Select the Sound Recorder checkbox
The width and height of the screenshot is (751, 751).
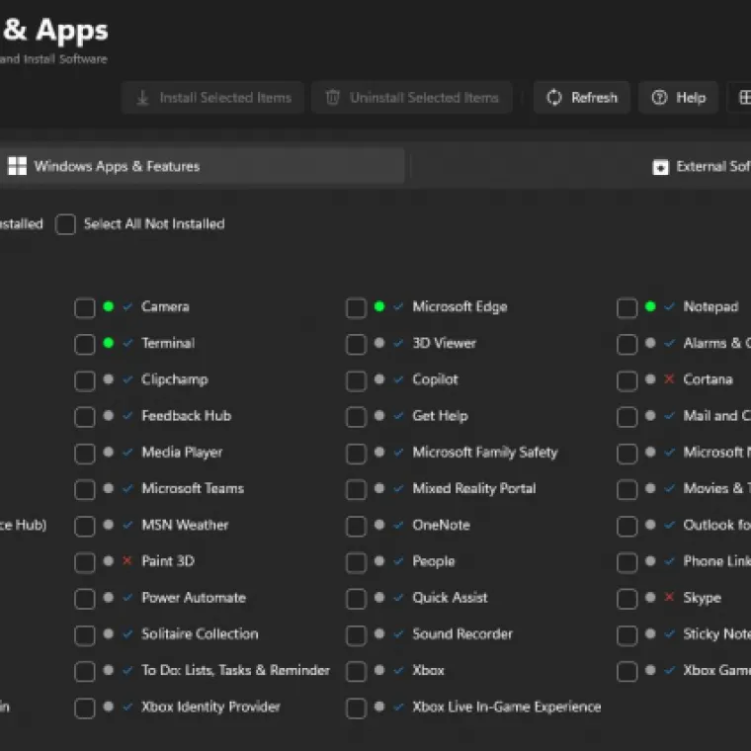coord(356,635)
